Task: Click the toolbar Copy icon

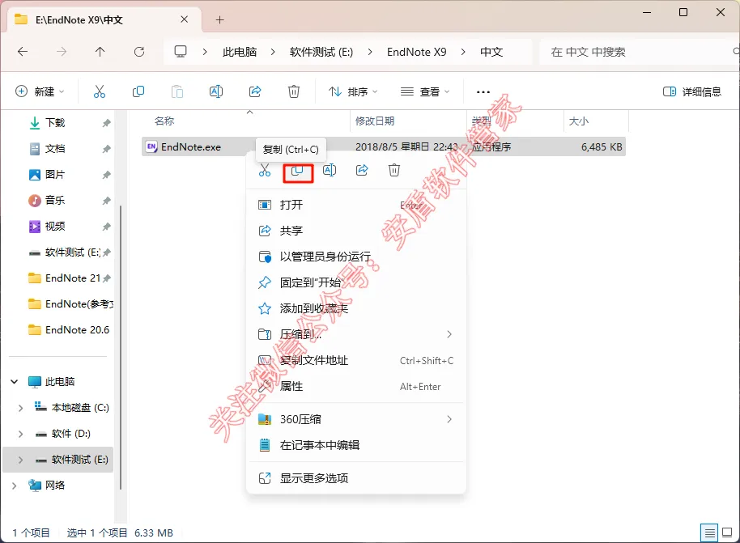Action: [138, 91]
